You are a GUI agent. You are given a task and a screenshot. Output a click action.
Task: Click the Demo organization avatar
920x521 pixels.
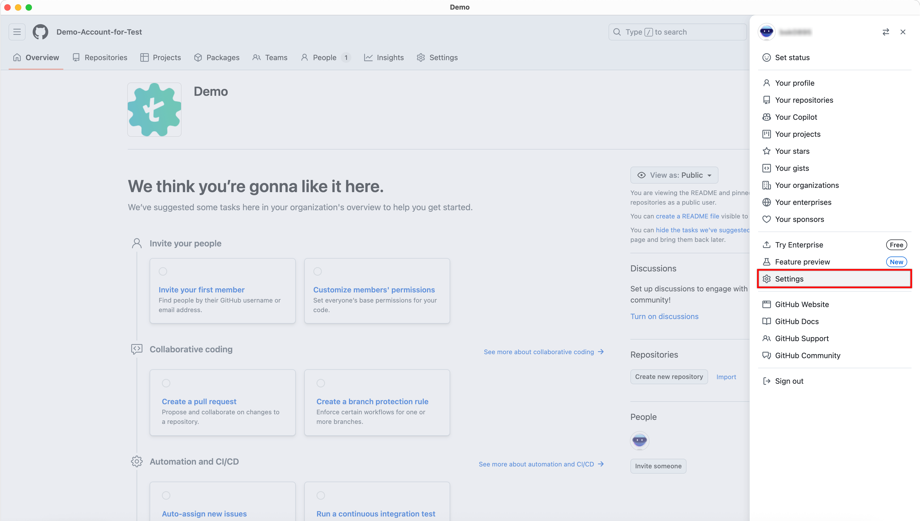[x=154, y=110]
